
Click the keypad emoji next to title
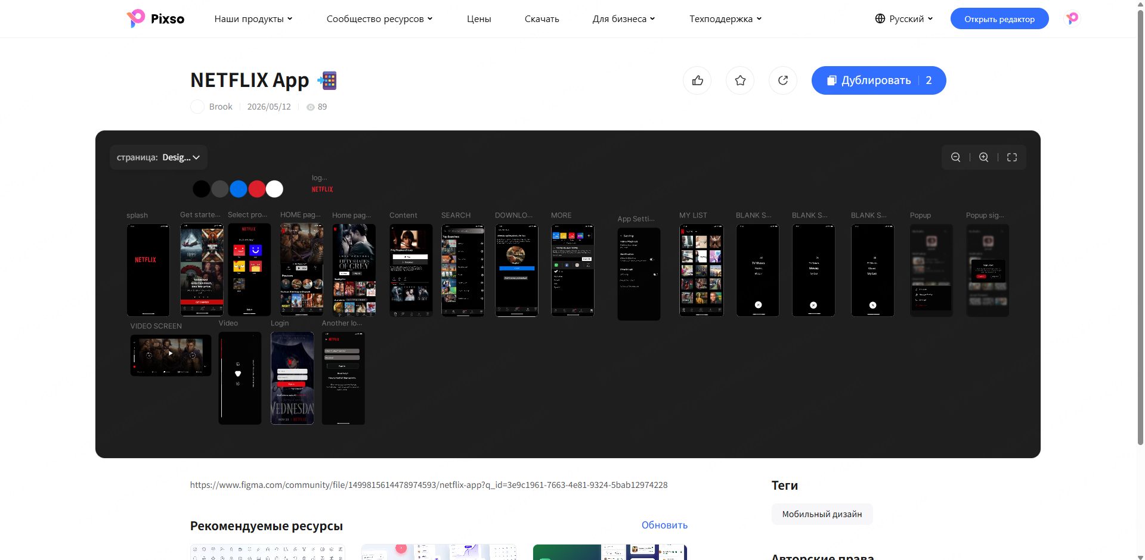click(x=327, y=80)
